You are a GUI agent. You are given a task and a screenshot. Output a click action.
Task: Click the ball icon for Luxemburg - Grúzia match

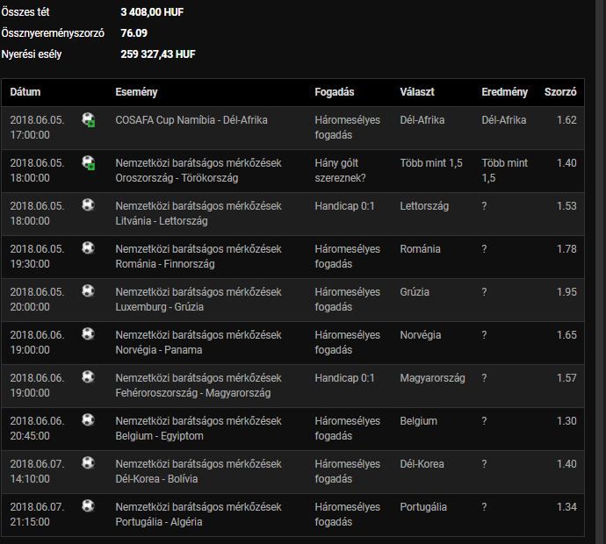(x=88, y=290)
